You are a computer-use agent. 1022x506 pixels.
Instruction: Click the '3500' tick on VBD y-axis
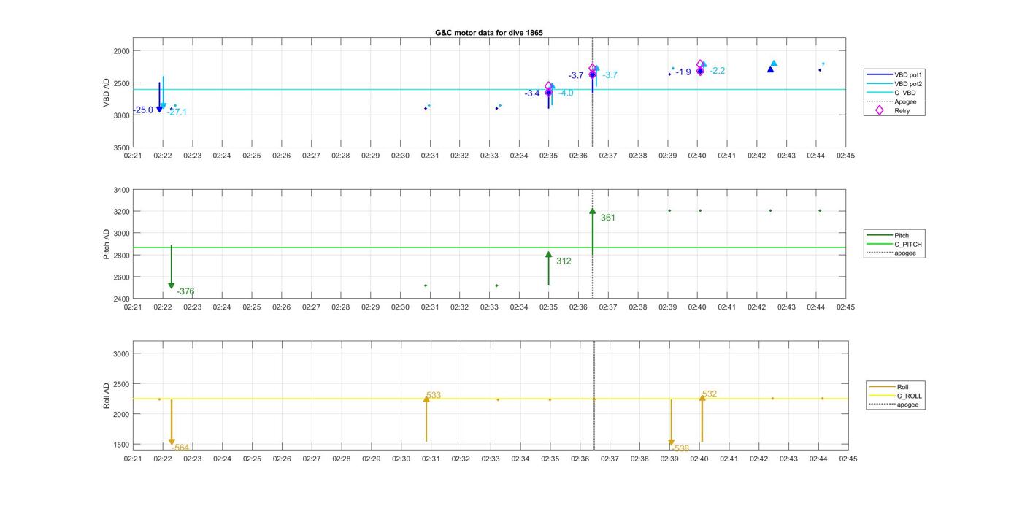(121, 147)
